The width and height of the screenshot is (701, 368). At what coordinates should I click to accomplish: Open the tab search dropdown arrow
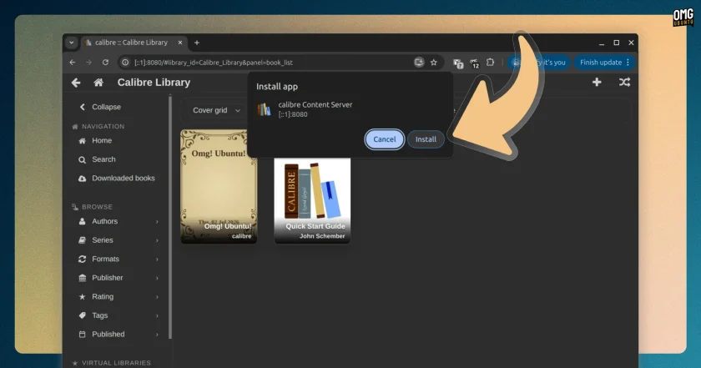(x=72, y=43)
